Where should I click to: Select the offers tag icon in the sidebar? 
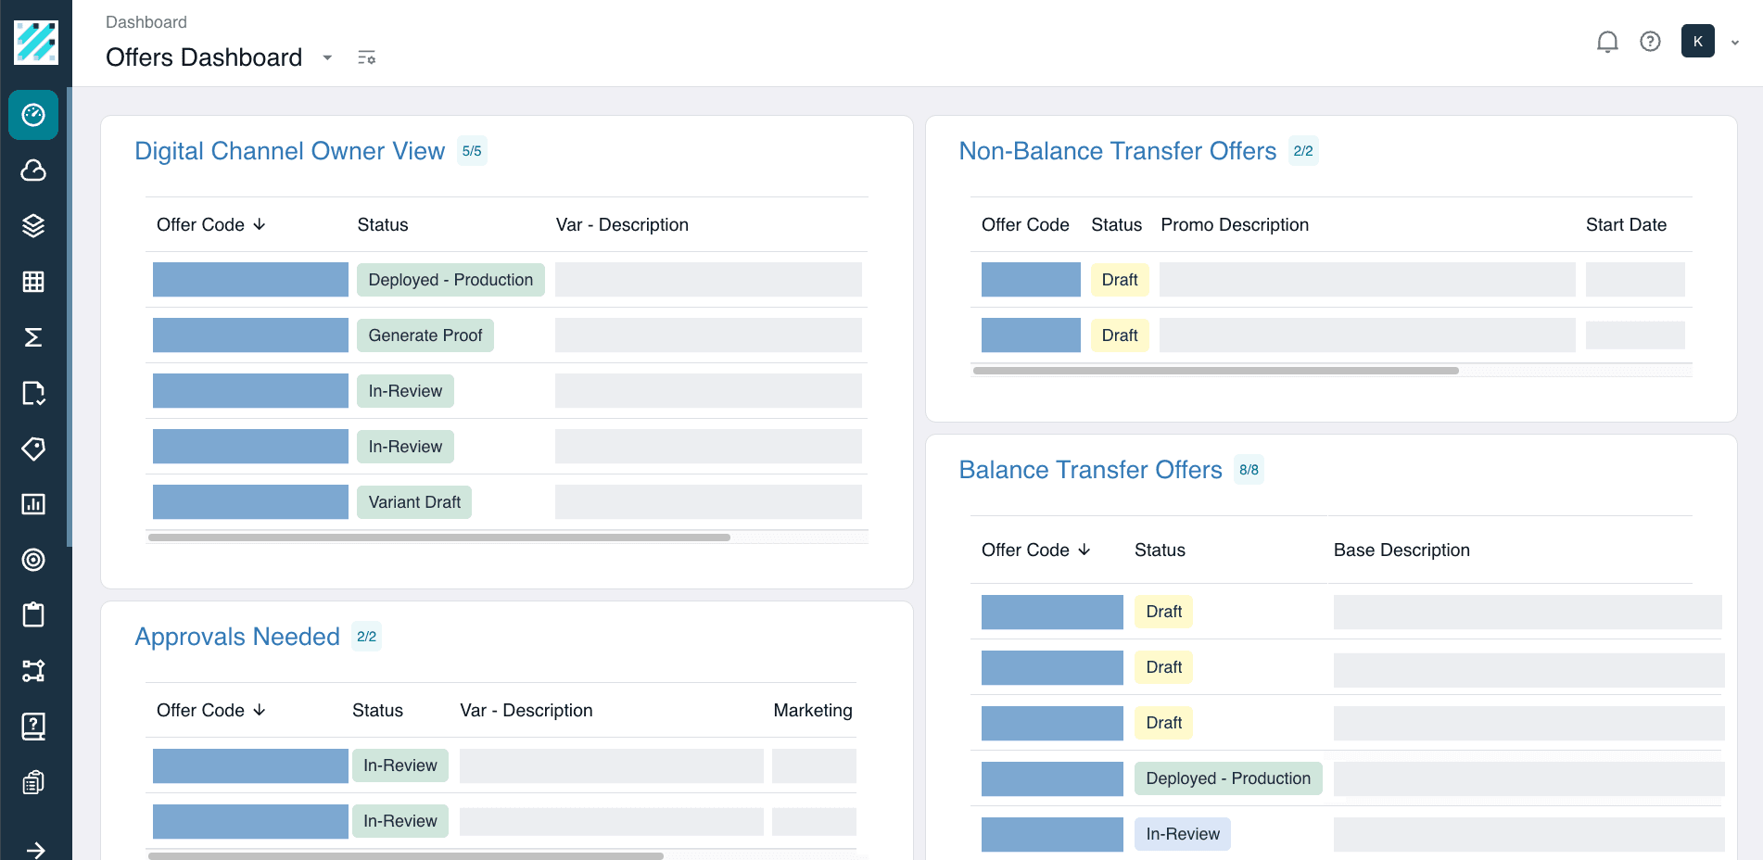point(33,449)
